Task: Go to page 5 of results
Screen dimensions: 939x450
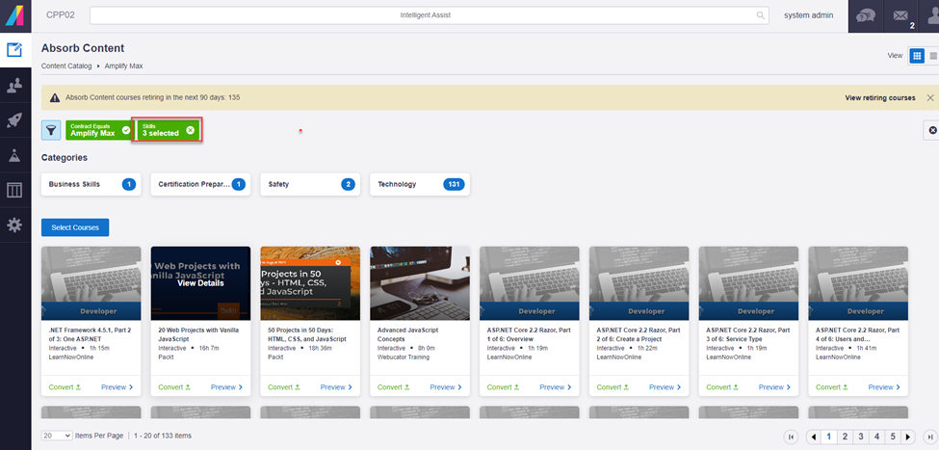Action: [x=893, y=437]
